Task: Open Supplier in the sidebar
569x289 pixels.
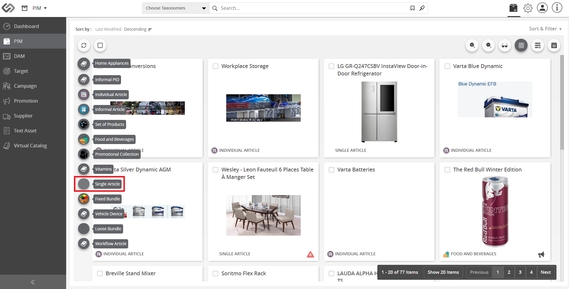Action: (x=33, y=116)
